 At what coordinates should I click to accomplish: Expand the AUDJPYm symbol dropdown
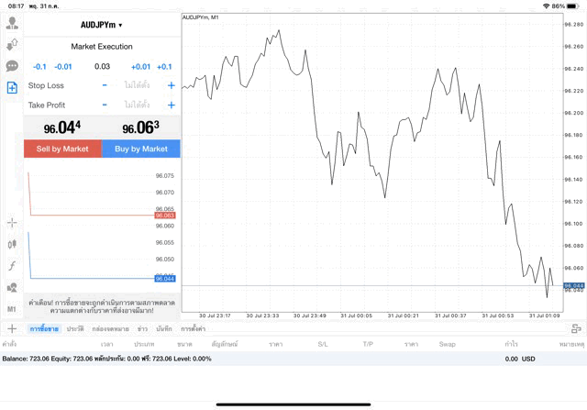[x=102, y=25]
